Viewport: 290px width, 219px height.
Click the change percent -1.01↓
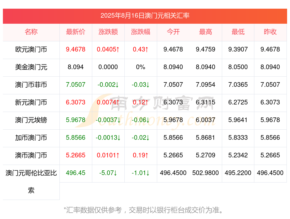(141, 173)
